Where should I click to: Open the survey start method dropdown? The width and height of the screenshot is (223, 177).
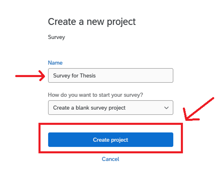coord(110,107)
